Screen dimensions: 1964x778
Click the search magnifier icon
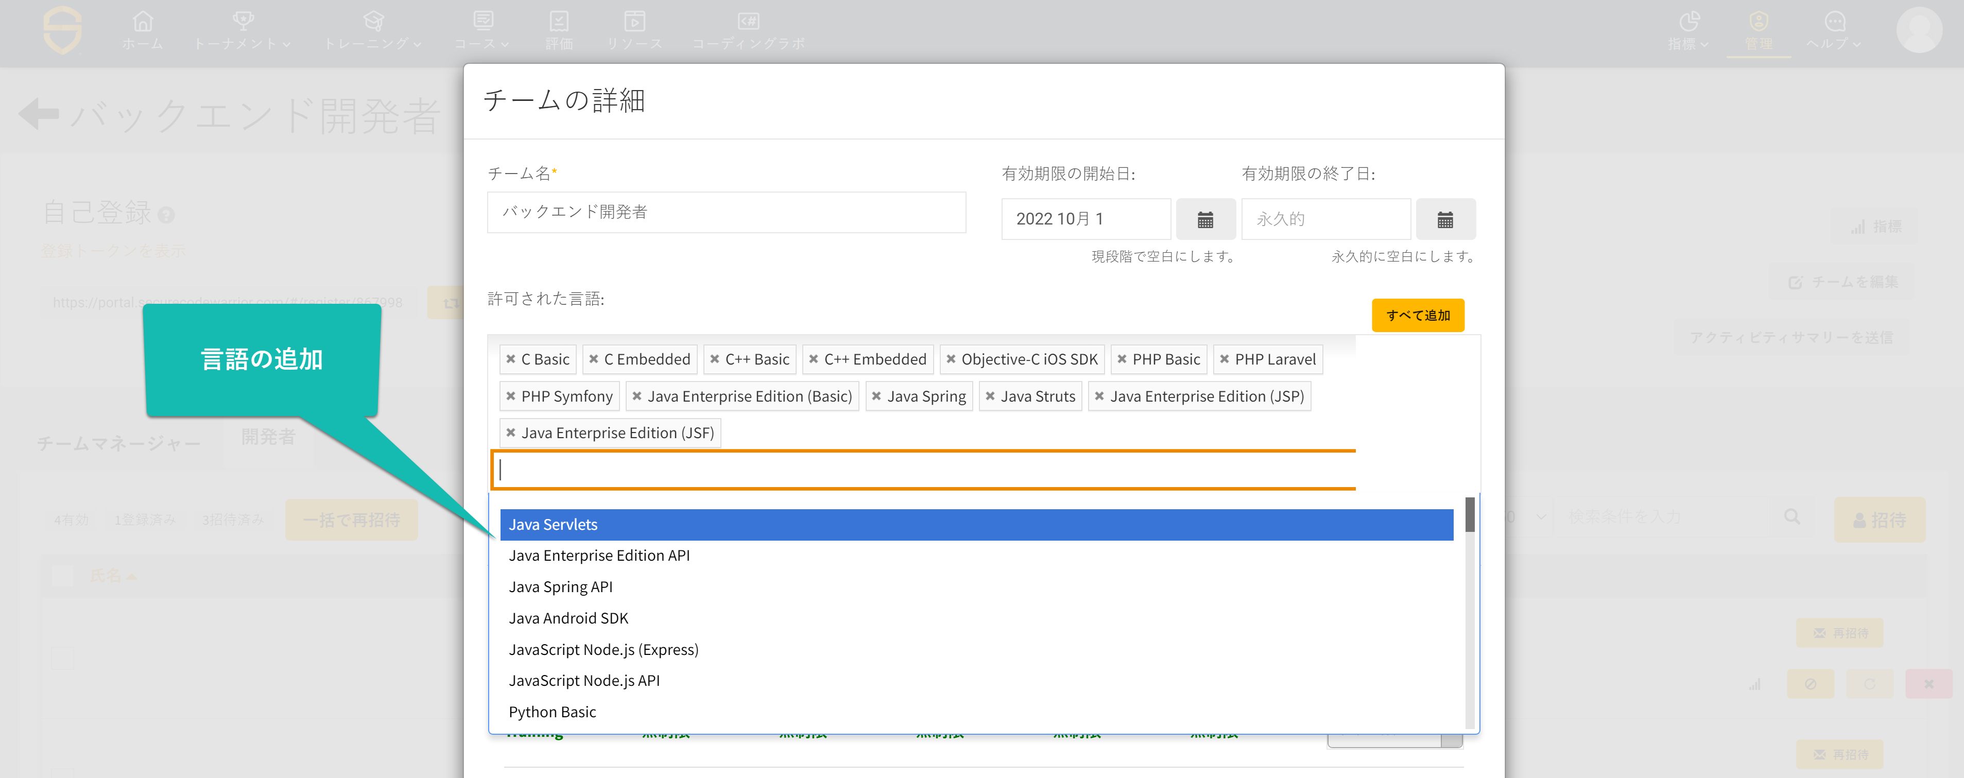point(1791,516)
